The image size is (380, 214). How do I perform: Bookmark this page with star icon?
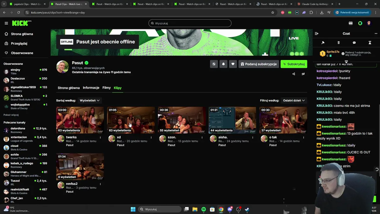click(273, 12)
